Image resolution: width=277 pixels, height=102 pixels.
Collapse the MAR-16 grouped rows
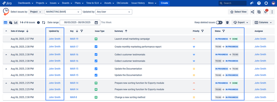coord(6,55)
